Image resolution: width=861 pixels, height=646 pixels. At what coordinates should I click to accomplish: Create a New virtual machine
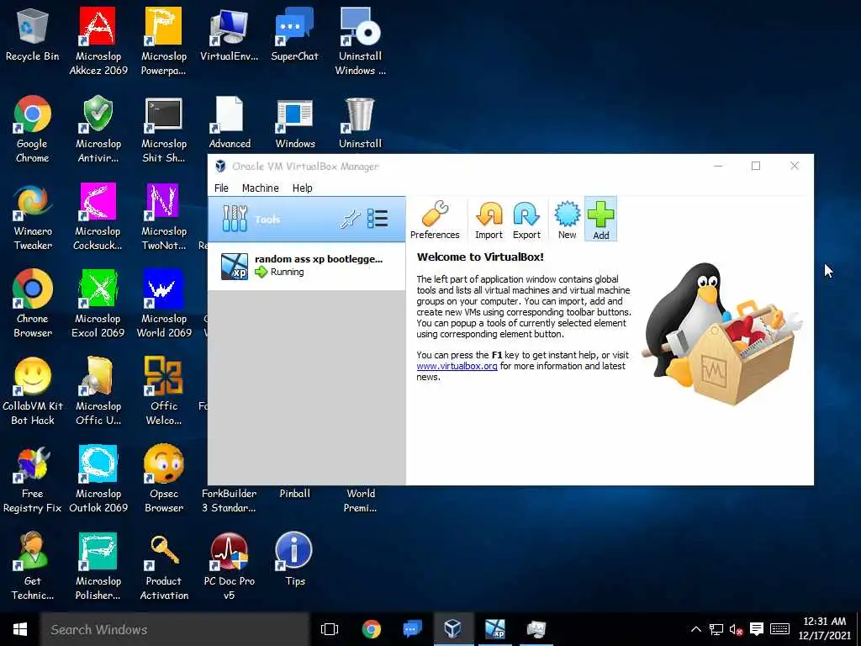[x=567, y=220]
